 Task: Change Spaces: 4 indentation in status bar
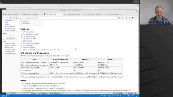(111, 96)
